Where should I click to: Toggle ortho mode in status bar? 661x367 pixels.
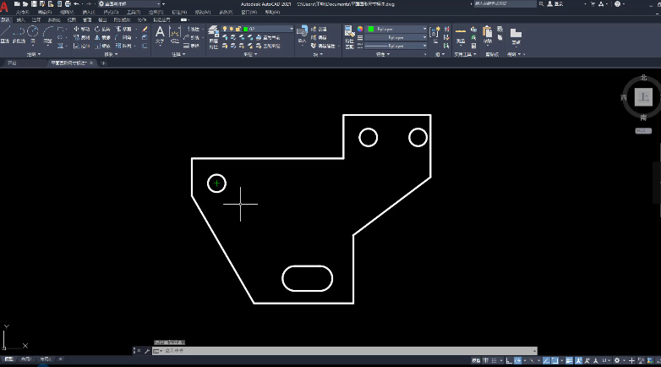pyautogui.click(x=509, y=361)
